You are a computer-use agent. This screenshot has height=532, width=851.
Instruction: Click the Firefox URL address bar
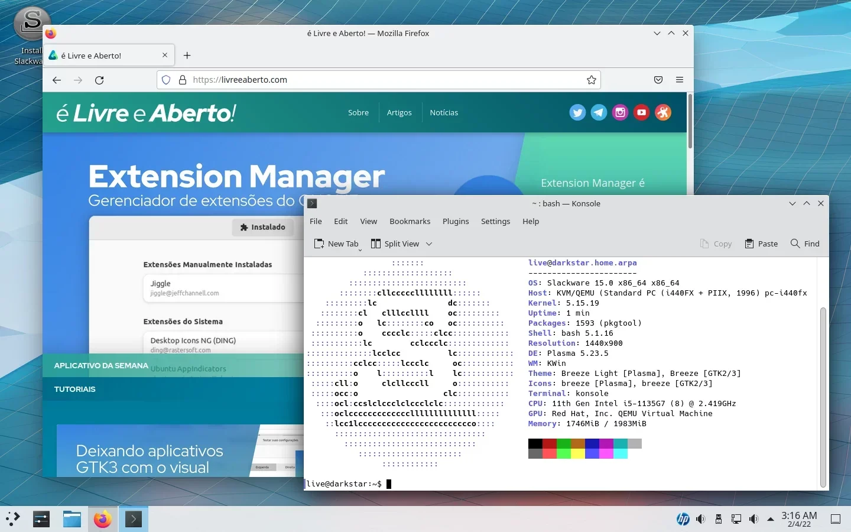[x=378, y=80]
